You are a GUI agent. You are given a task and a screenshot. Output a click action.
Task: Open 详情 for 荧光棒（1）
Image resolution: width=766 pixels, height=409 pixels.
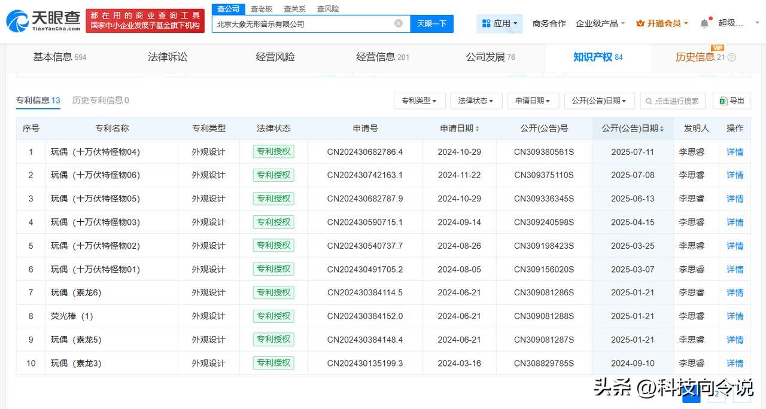click(x=735, y=316)
